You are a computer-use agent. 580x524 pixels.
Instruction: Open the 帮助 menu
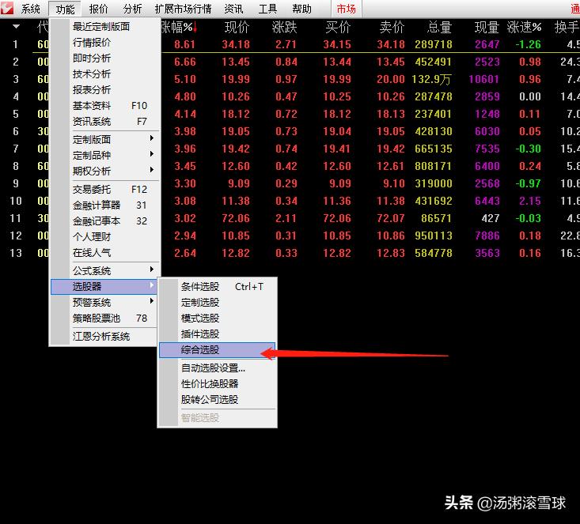(x=301, y=9)
